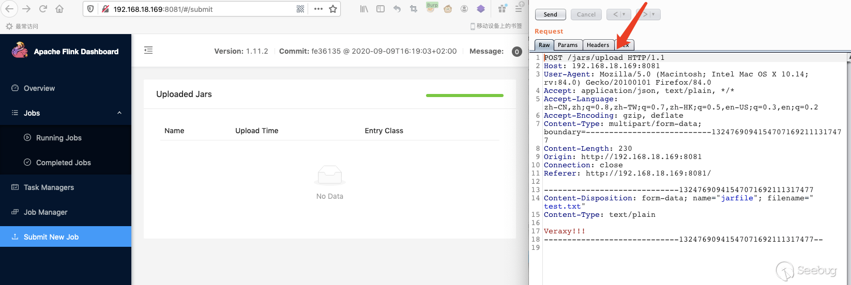Click the Origin header line
Screen dimensions: 851x285
tap(623, 157)
